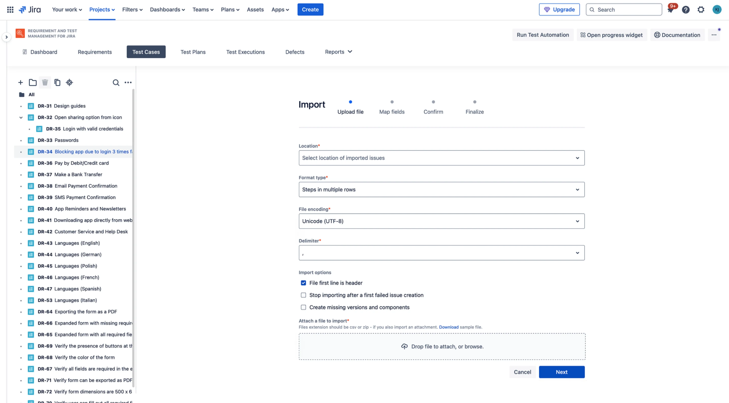Open the Delimiter dropdown
This screenshot has height=403, width=729.
[x=441, y=253]
